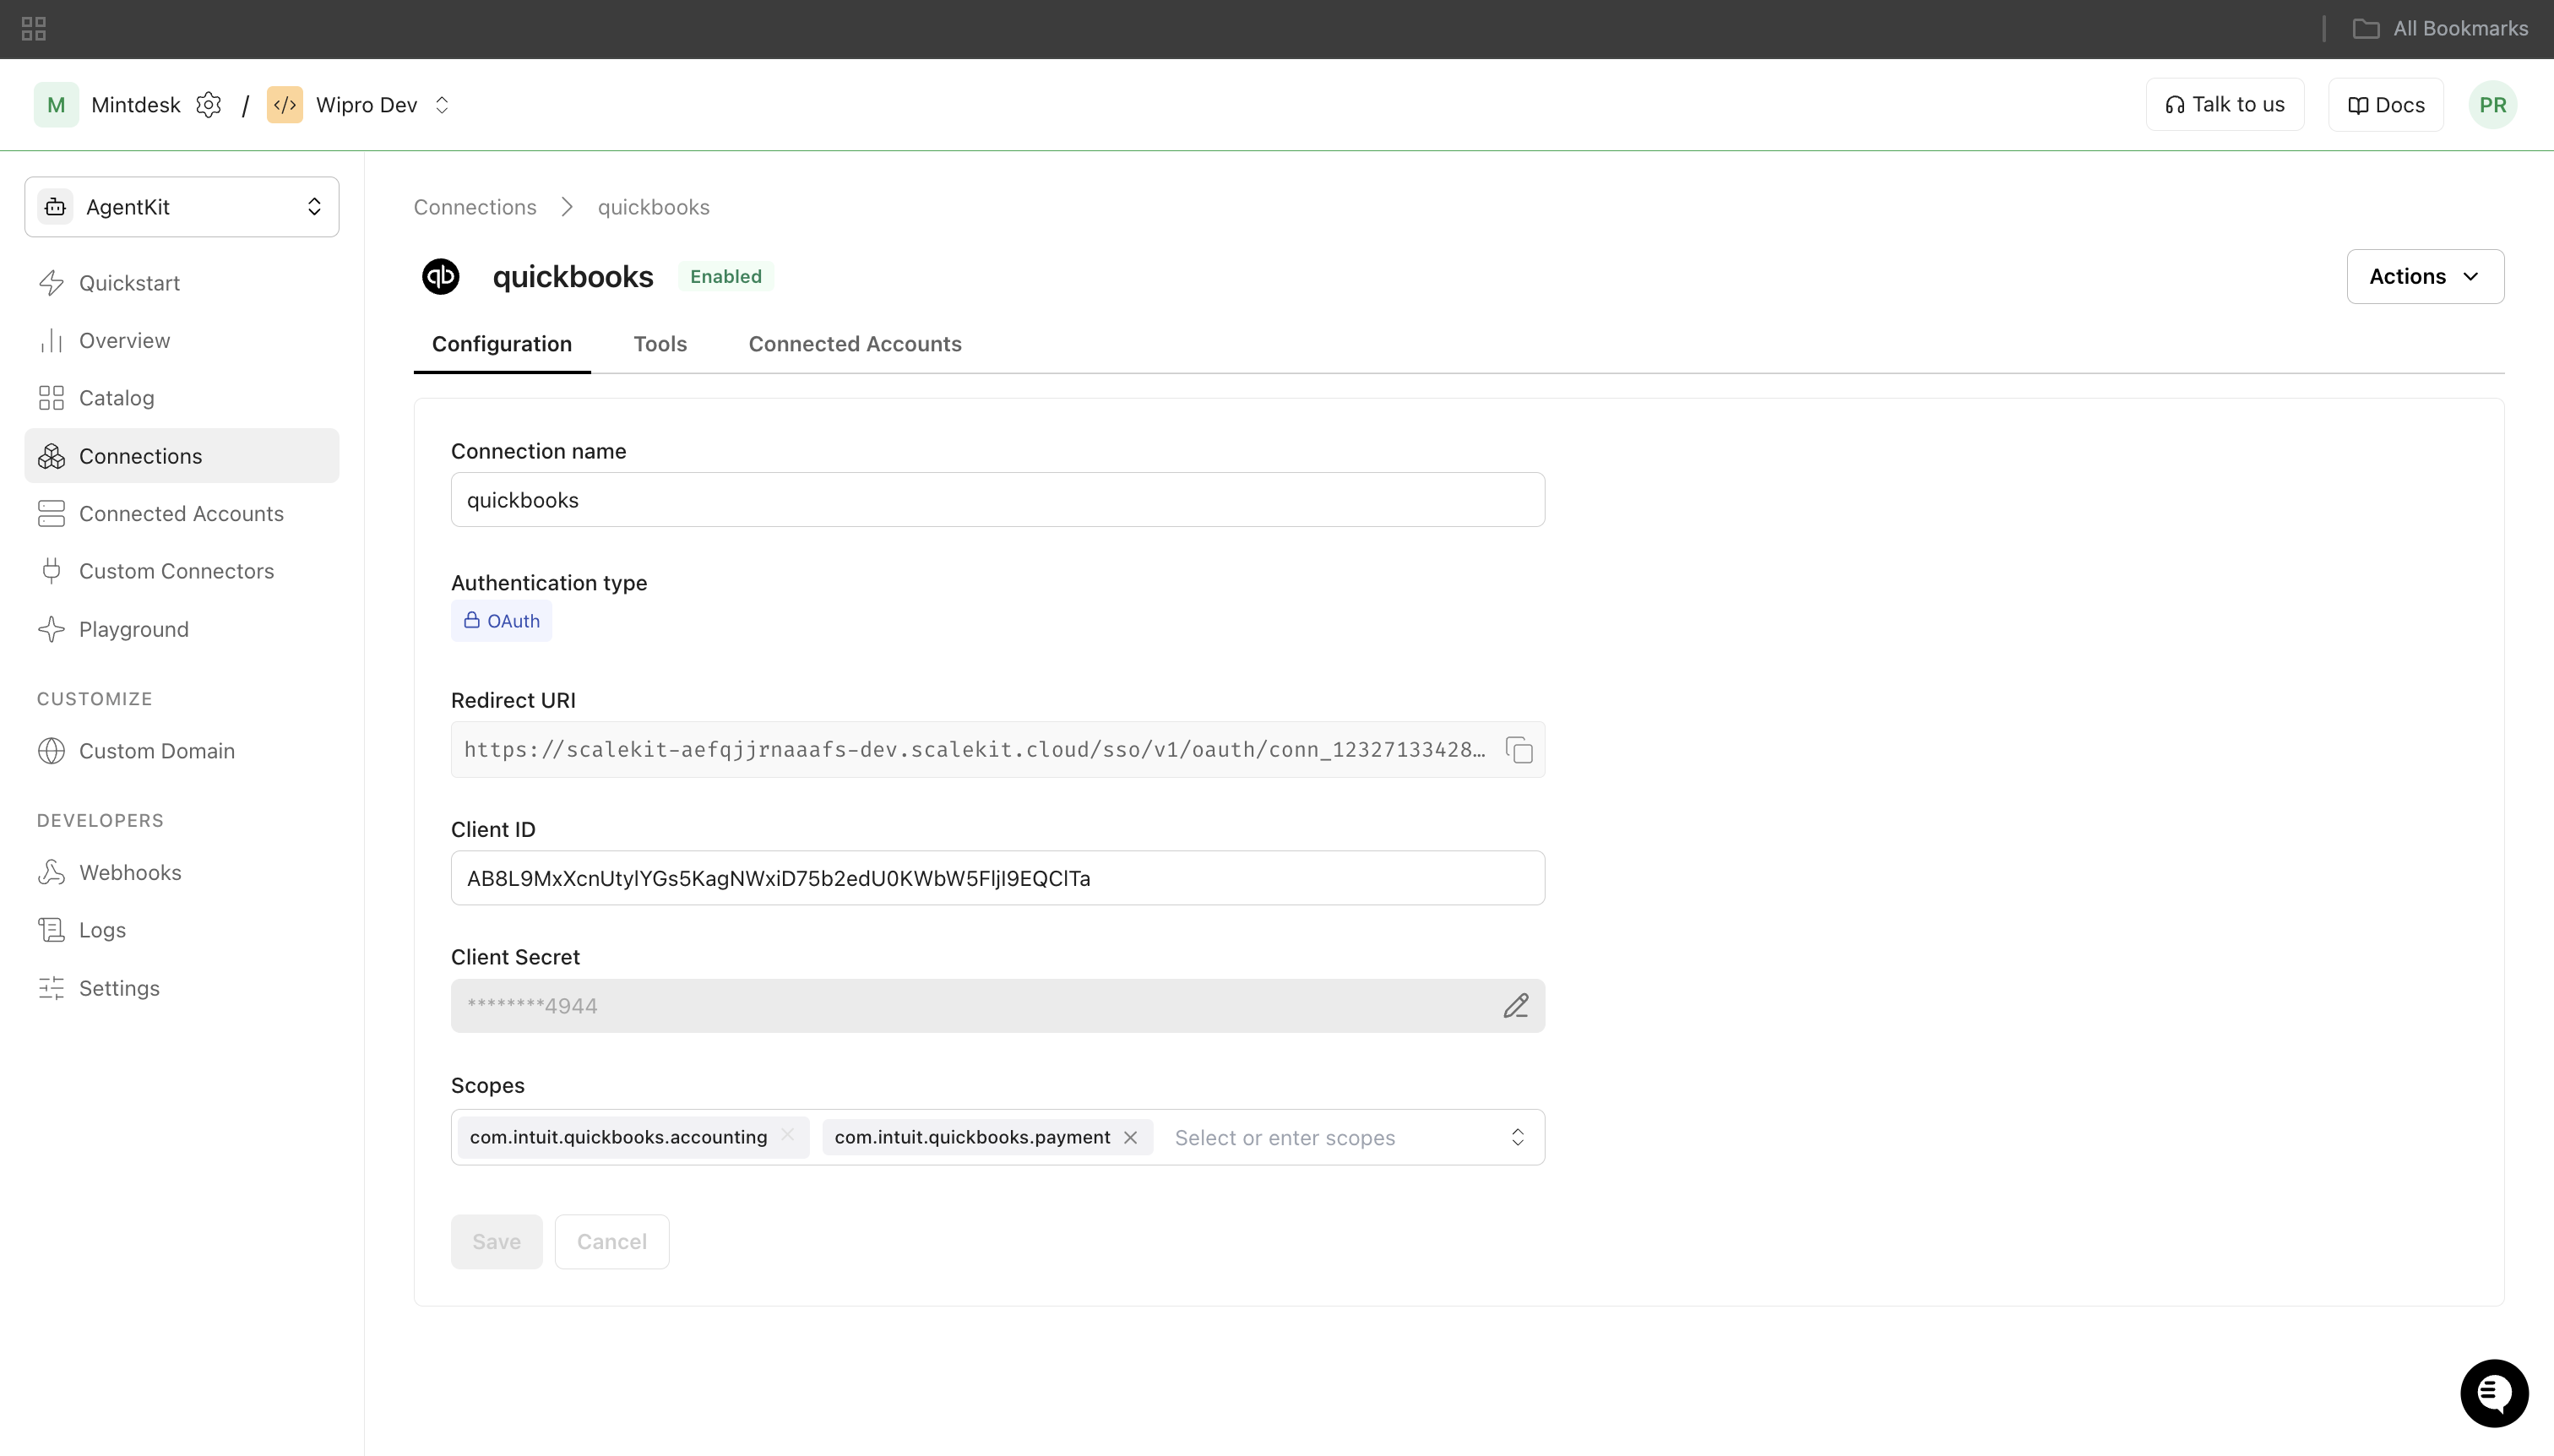Click the Overview bar chart icon

51,341
